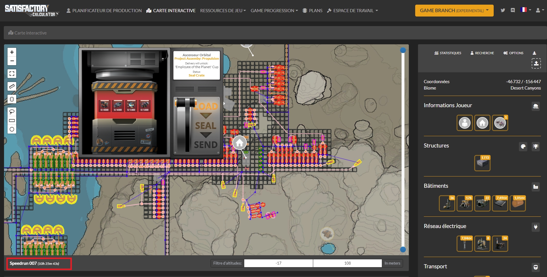Choose the rectangle selection tool

(x=12, y=121)
